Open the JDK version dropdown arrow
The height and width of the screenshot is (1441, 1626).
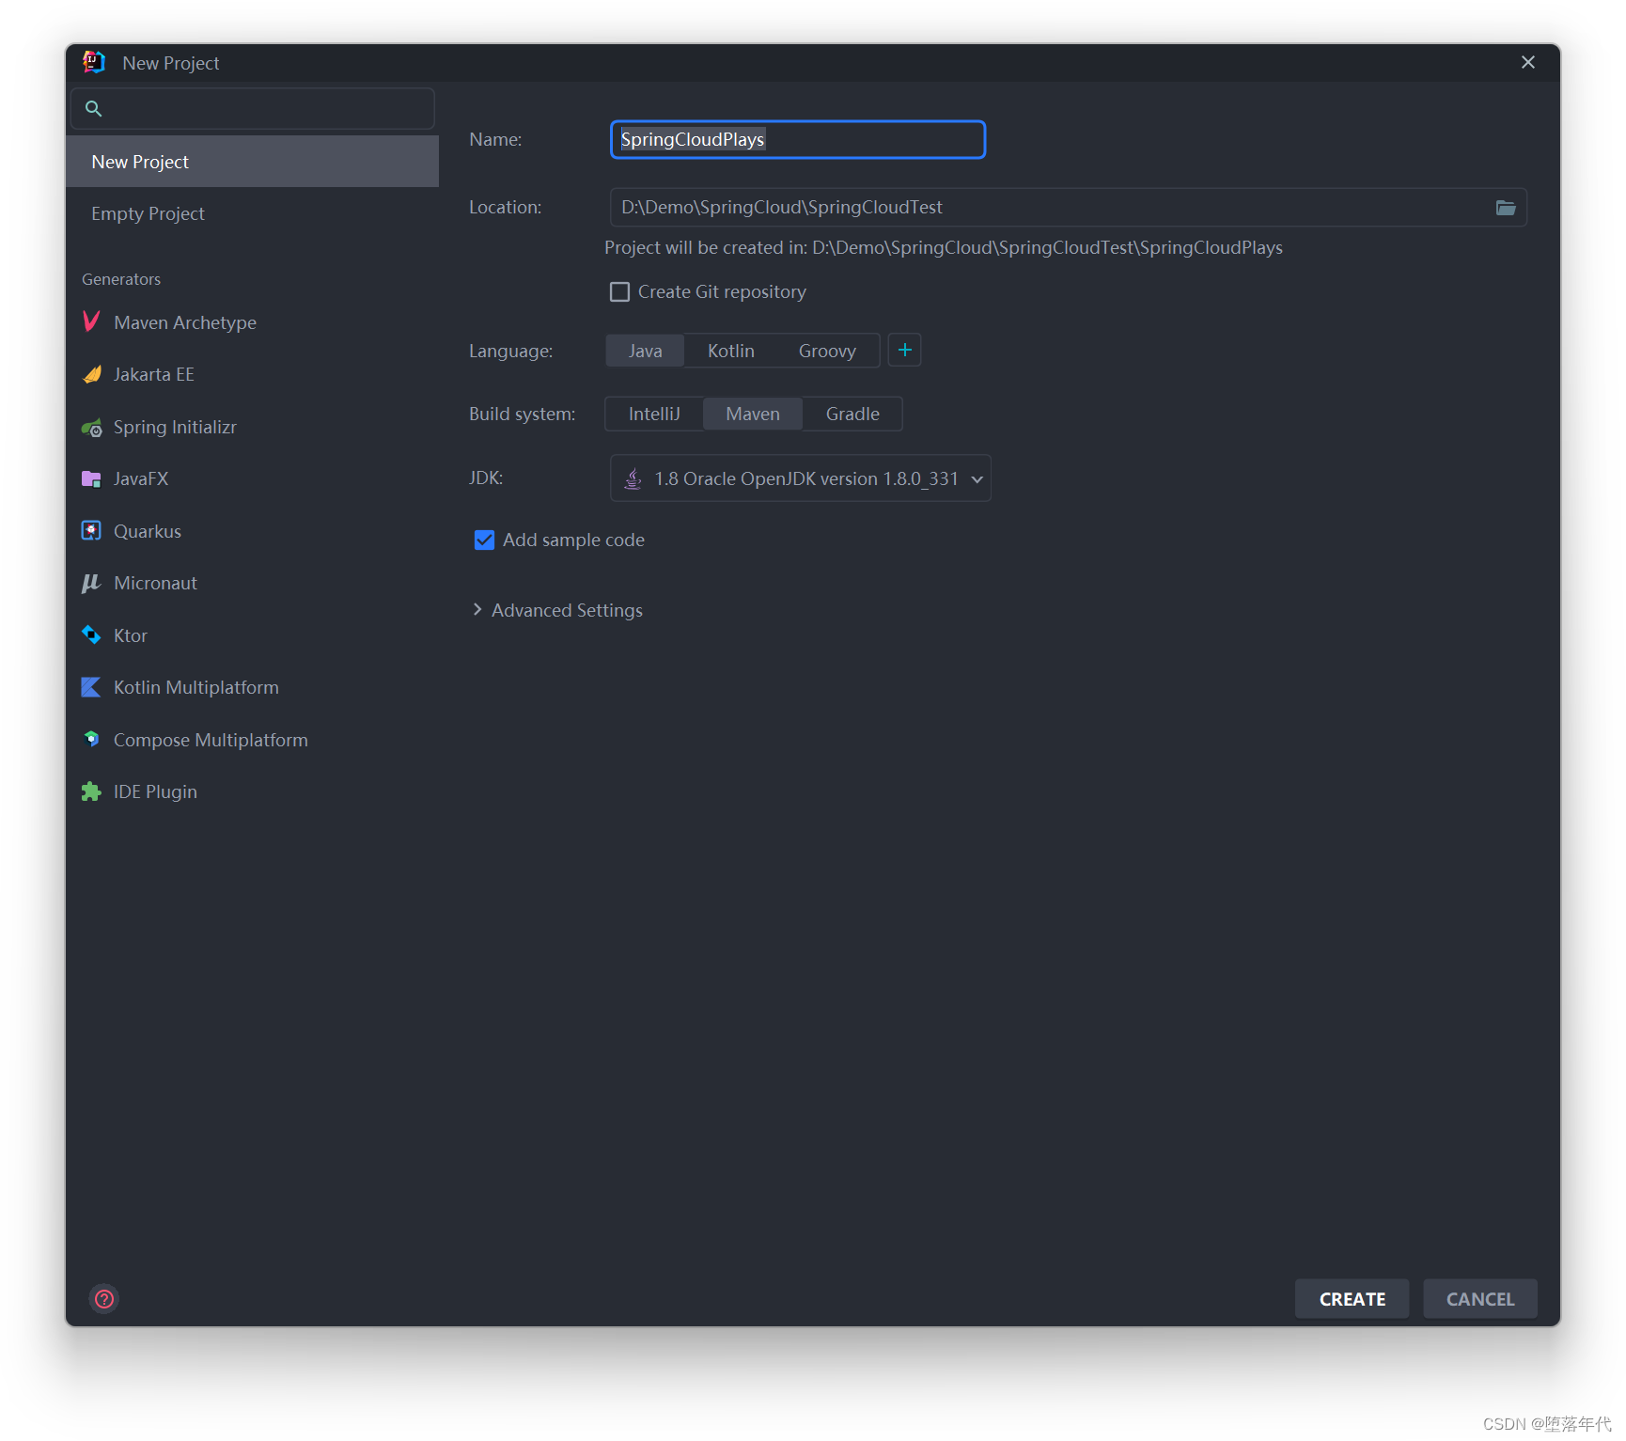(x=977, y=479)
